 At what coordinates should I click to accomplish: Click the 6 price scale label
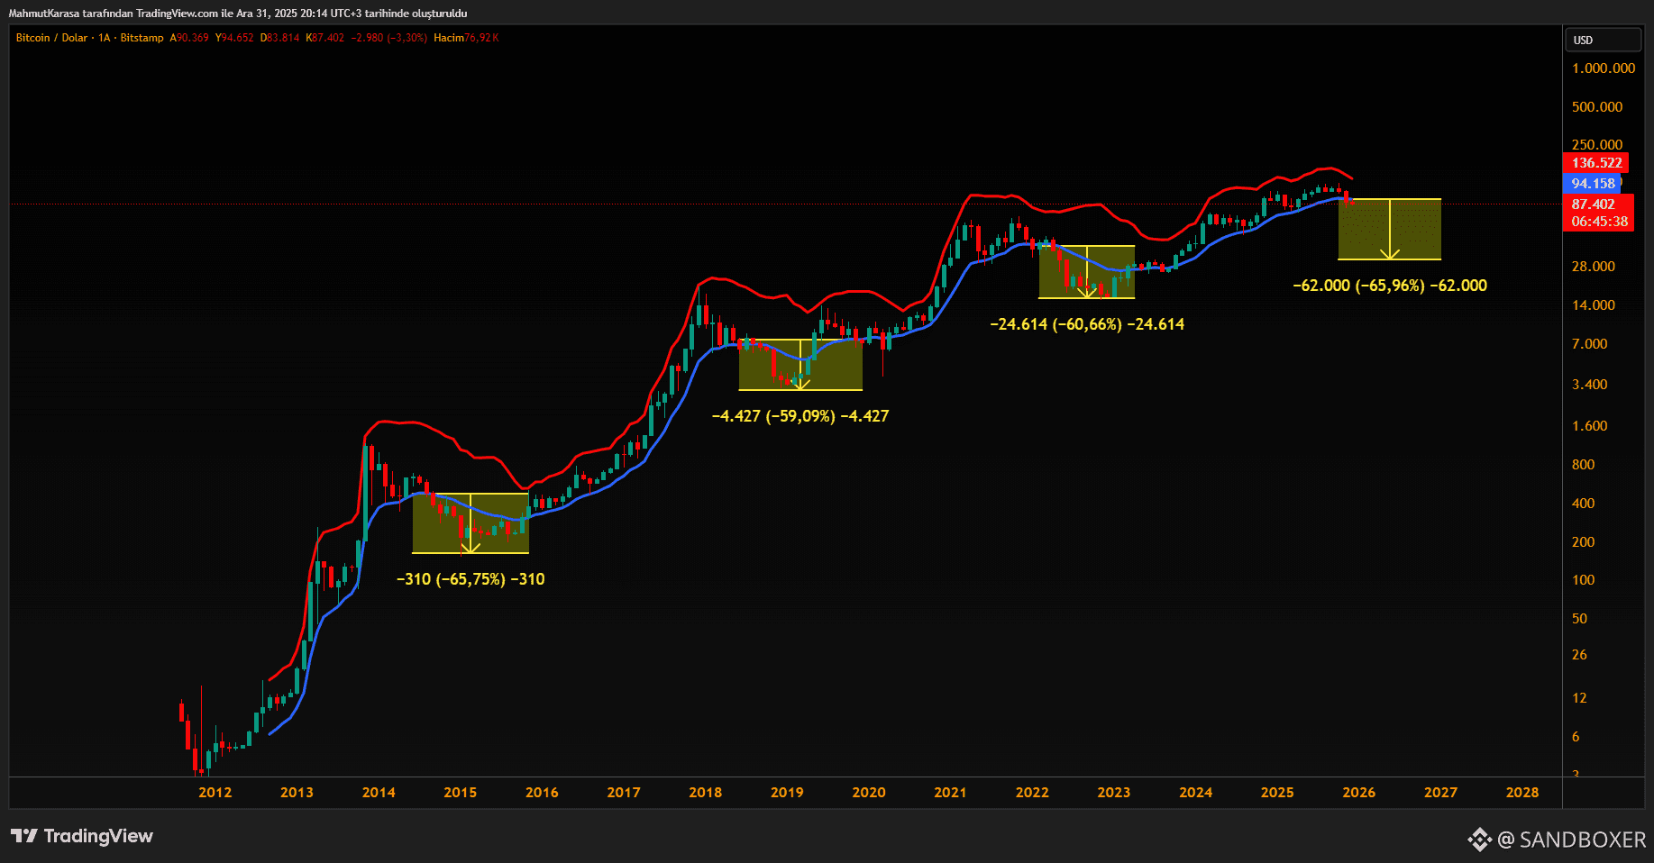point(1576,737)
